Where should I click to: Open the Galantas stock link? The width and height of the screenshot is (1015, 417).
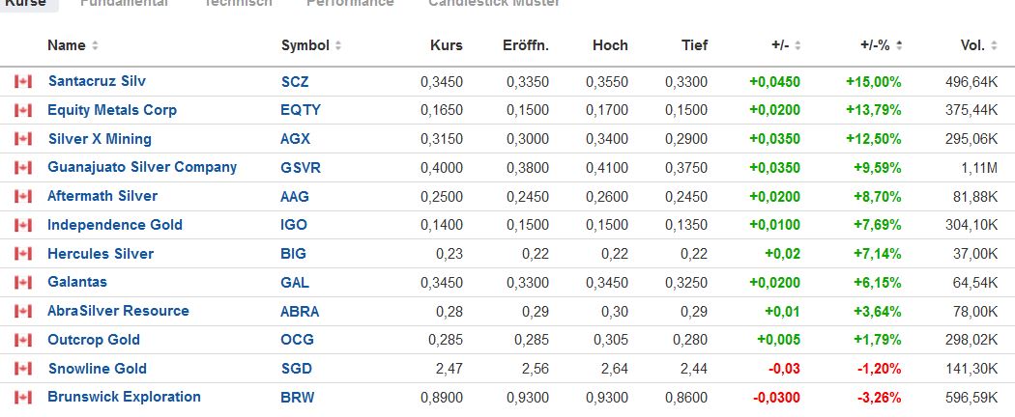click(77, 282)
